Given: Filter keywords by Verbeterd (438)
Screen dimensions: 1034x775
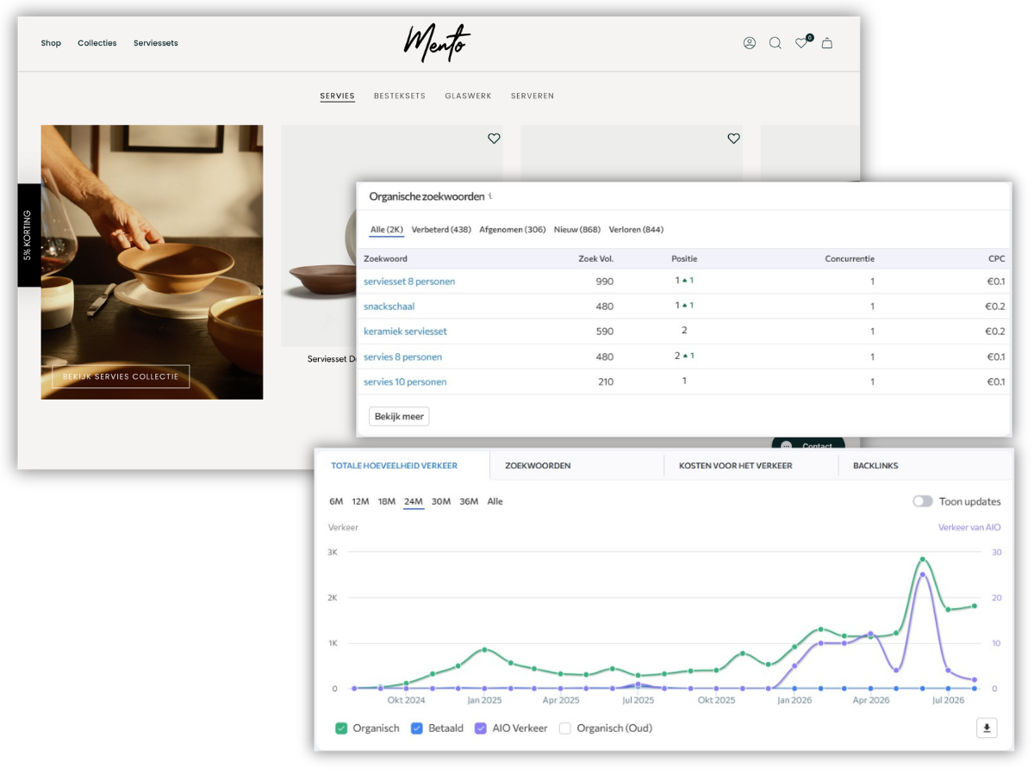Looking at the screenshot, I should click(441, 230).
